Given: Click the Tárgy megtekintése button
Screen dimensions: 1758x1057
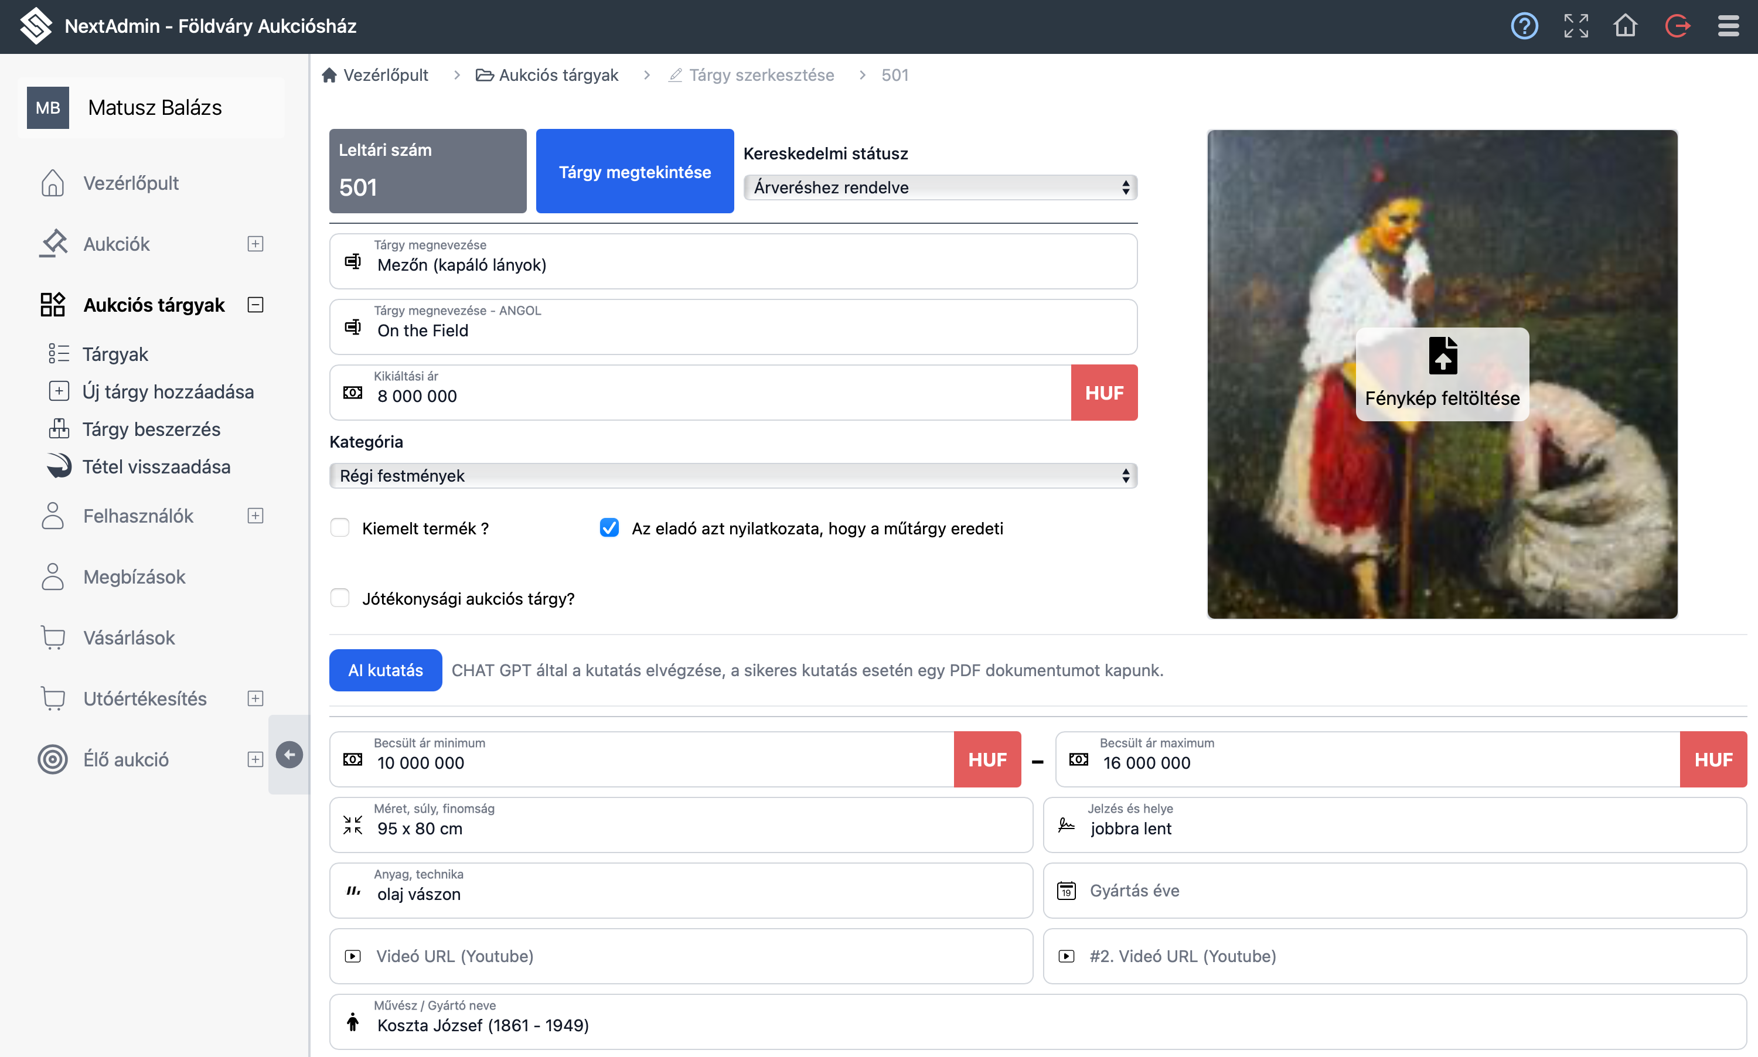Looking at the screenshot, I should (x=635, y=171).
